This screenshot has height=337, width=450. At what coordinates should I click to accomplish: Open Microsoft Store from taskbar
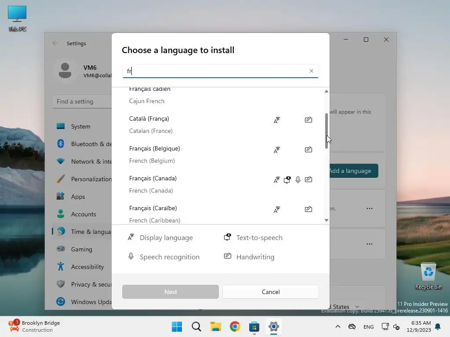[254, 326]
